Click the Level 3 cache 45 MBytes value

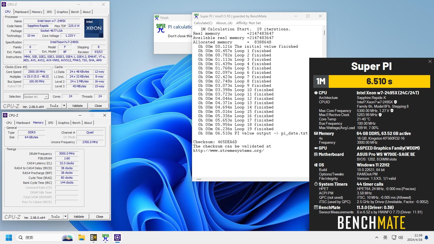pyautogui.click(x=79, y=86)
